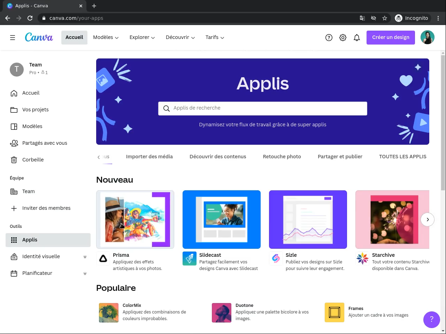446x334 pixels.
Task: Open Vos projets in sidebar
Action: point(48,110)
